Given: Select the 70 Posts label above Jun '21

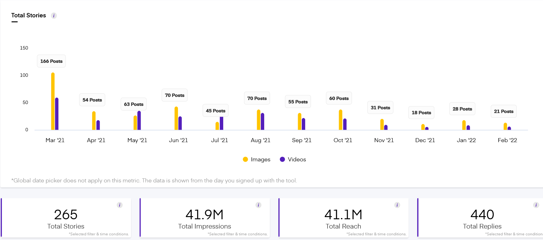Looking at the screenshot, I should pos(174,95).
